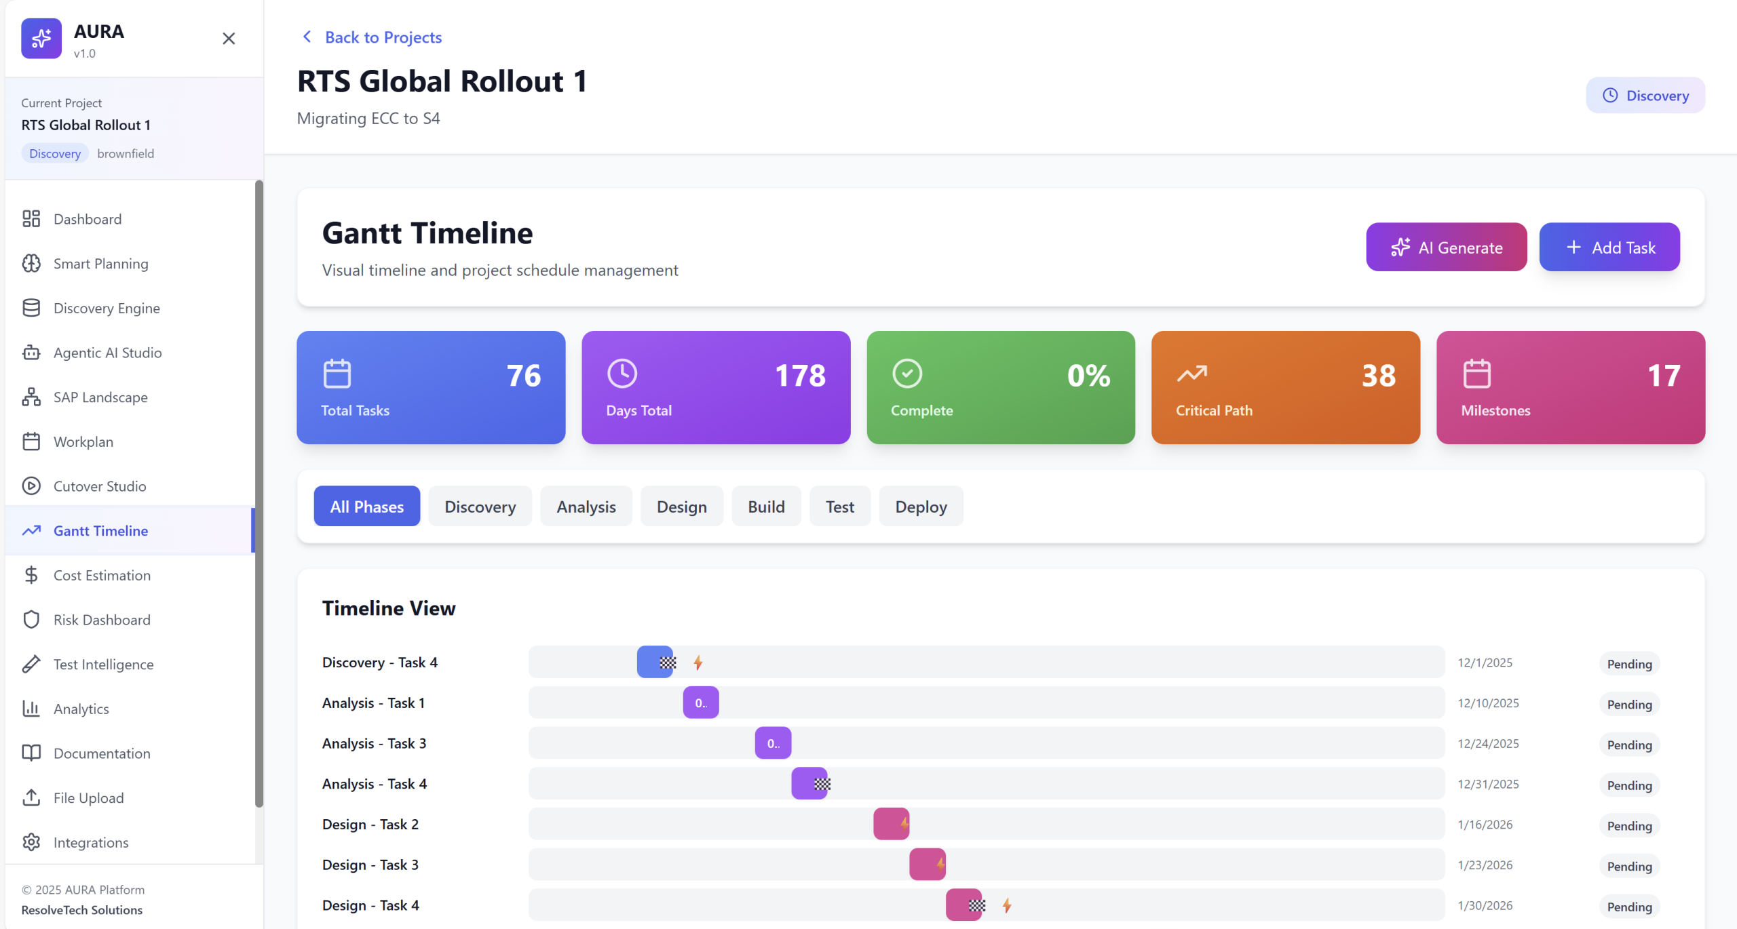Filter timeline to Deploy phase

pos(920,507)
